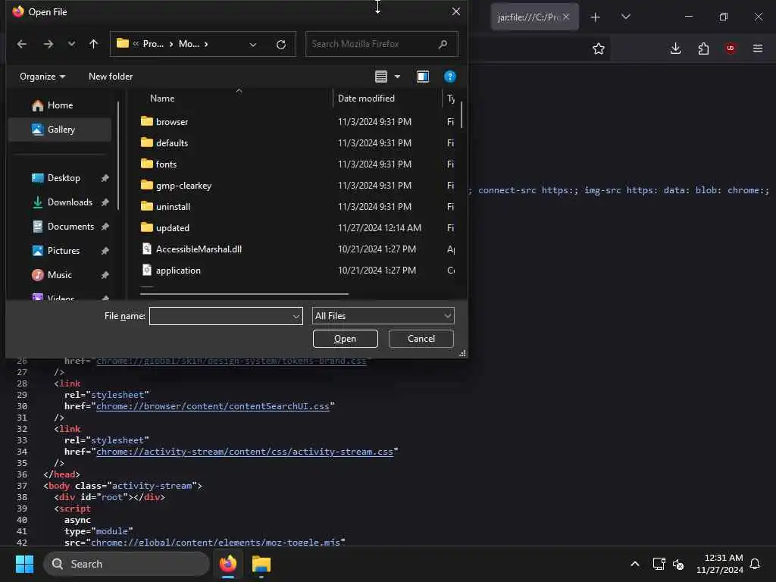Refresh the current folder listing
Screen dimensions: 776x582
(281, 45)
